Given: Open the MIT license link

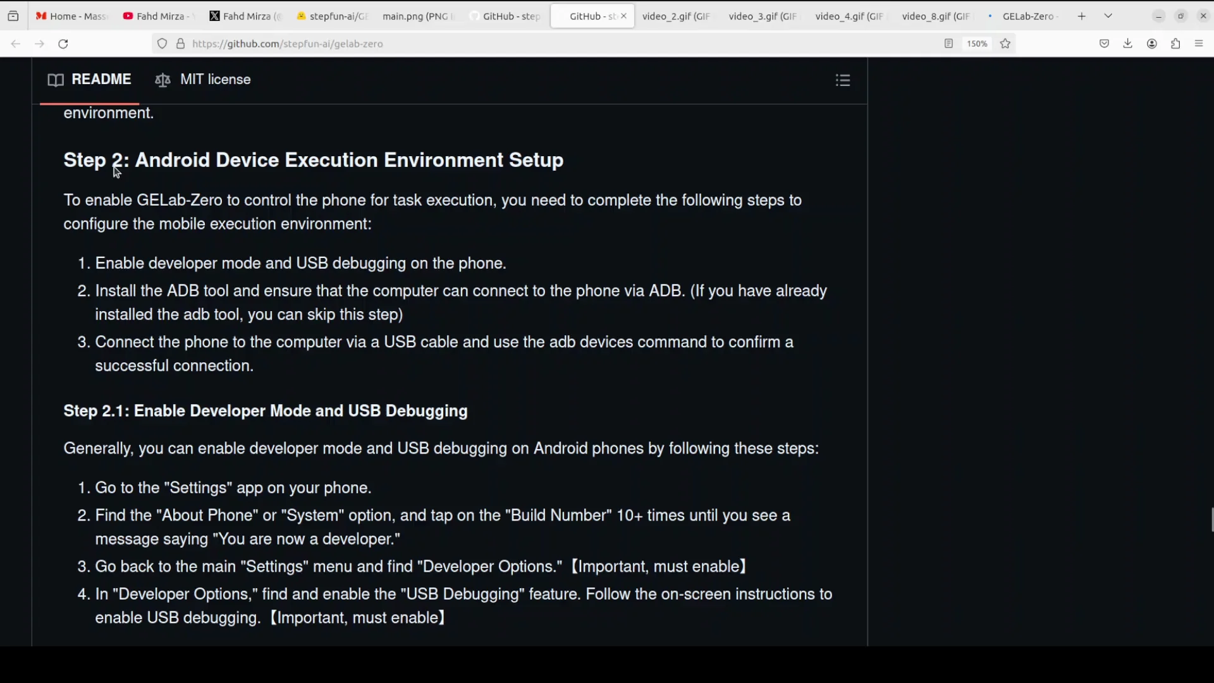Looking at the screenshot, I should (x=215, y=80).
